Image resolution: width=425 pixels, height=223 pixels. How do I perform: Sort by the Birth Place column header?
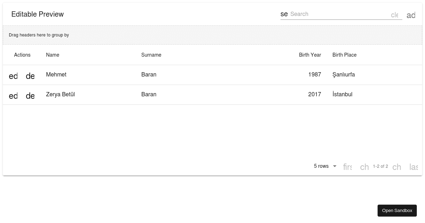click(x=344, y=55)
